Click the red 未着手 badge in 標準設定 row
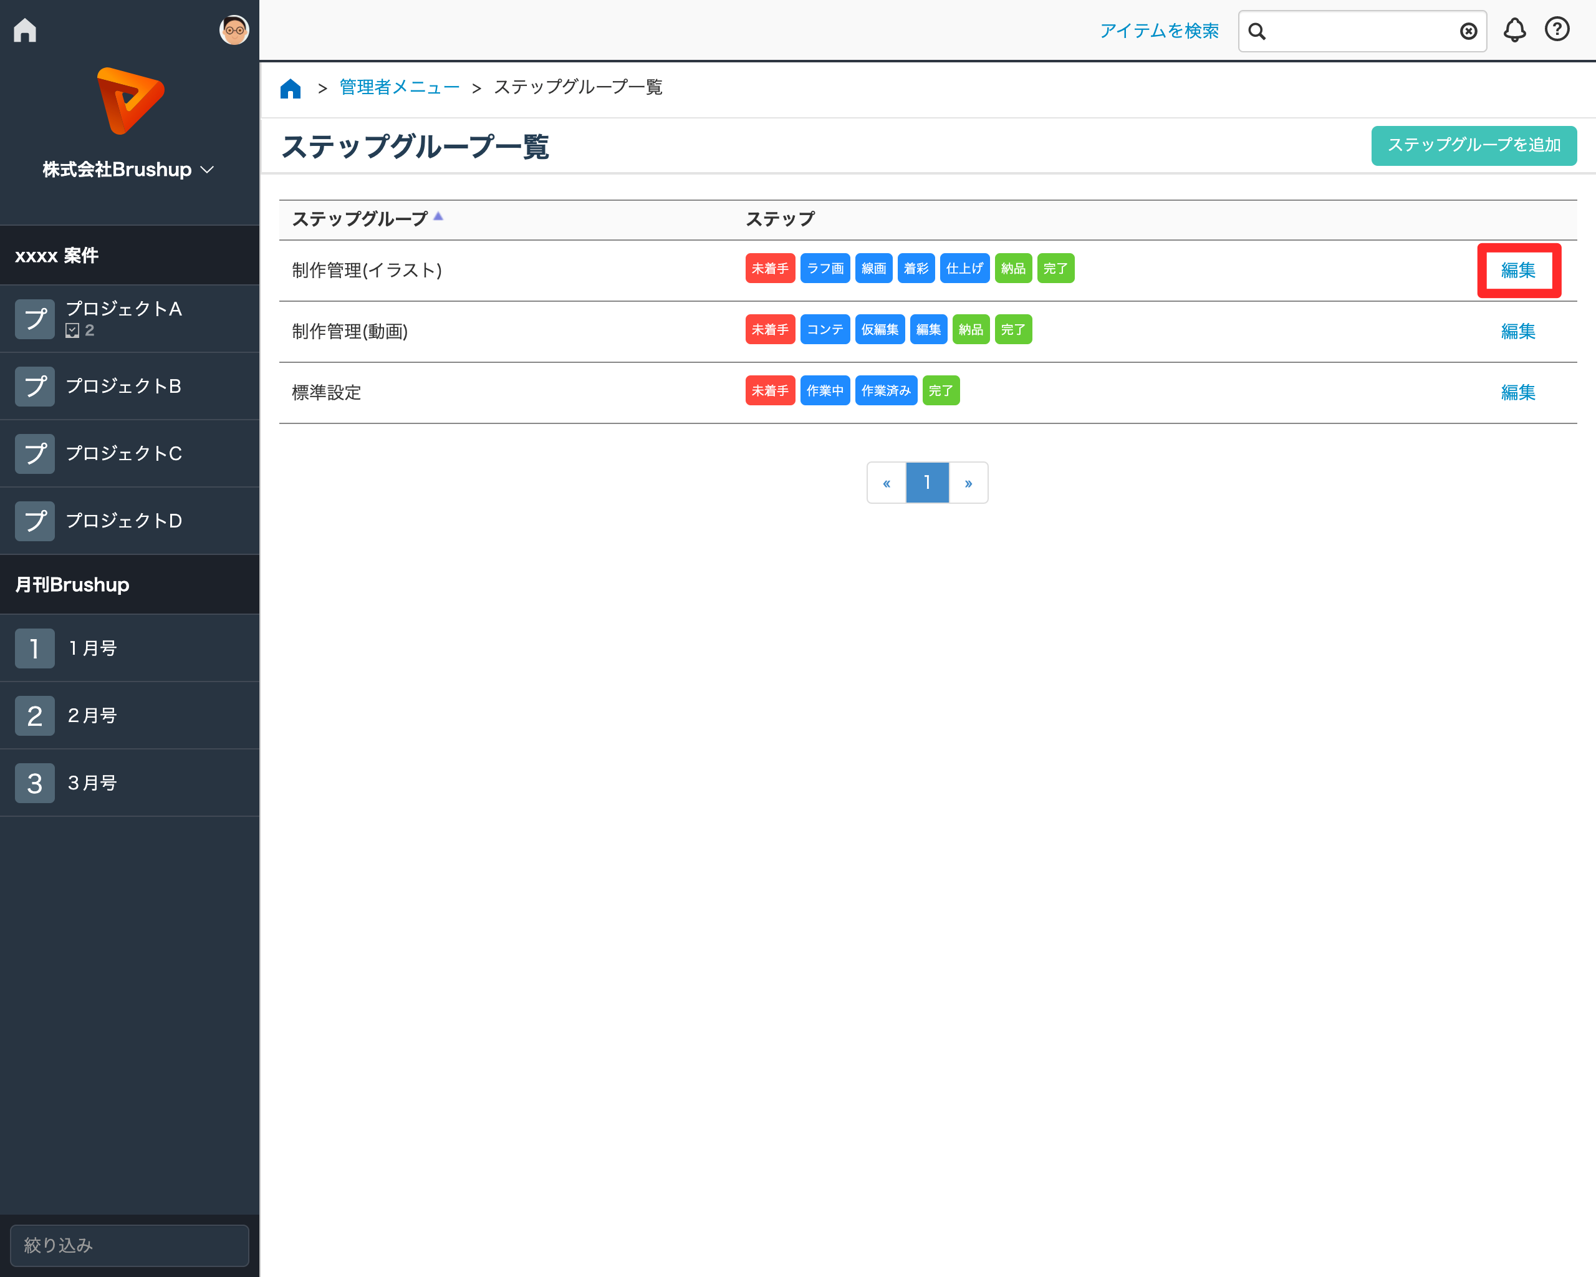The height and width of the screenshot is (1277, 1596). tap(770, 391)
